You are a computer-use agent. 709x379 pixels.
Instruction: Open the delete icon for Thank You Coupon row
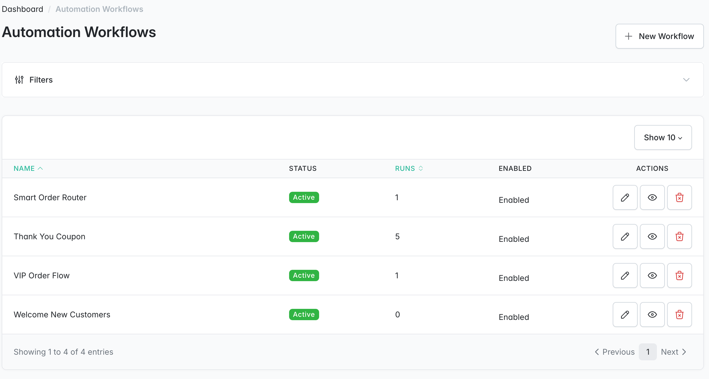coord(679,236)
